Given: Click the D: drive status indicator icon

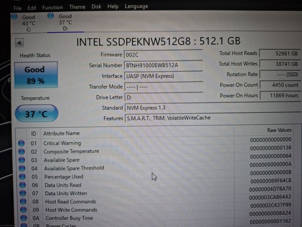Looking at the screenshot, I should 50,16.
